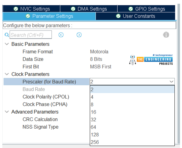Go to previous search result arrow

(61, 35)
